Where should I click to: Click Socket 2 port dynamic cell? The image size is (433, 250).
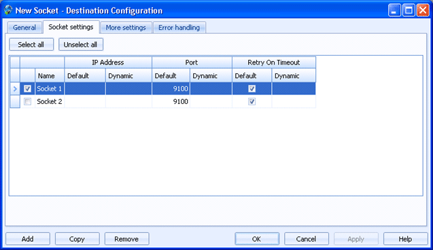(x=211, y=101)
